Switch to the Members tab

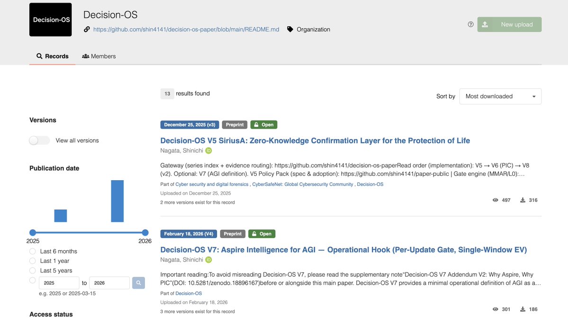click(99, 56)
